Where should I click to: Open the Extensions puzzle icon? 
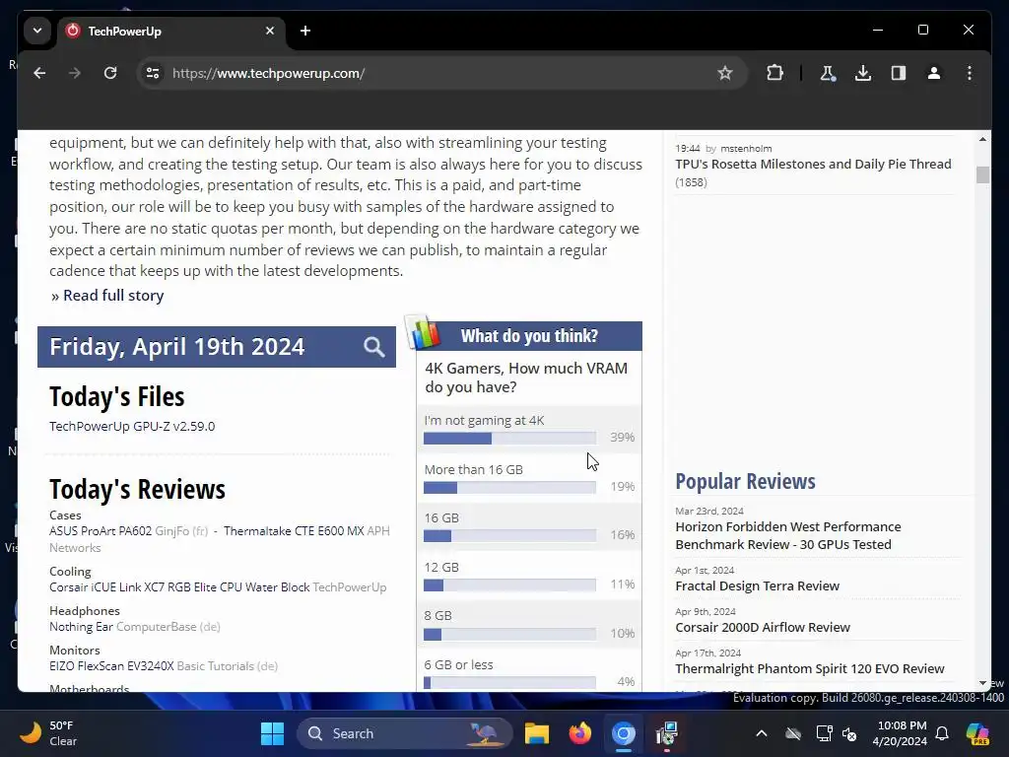coord(774,73)
